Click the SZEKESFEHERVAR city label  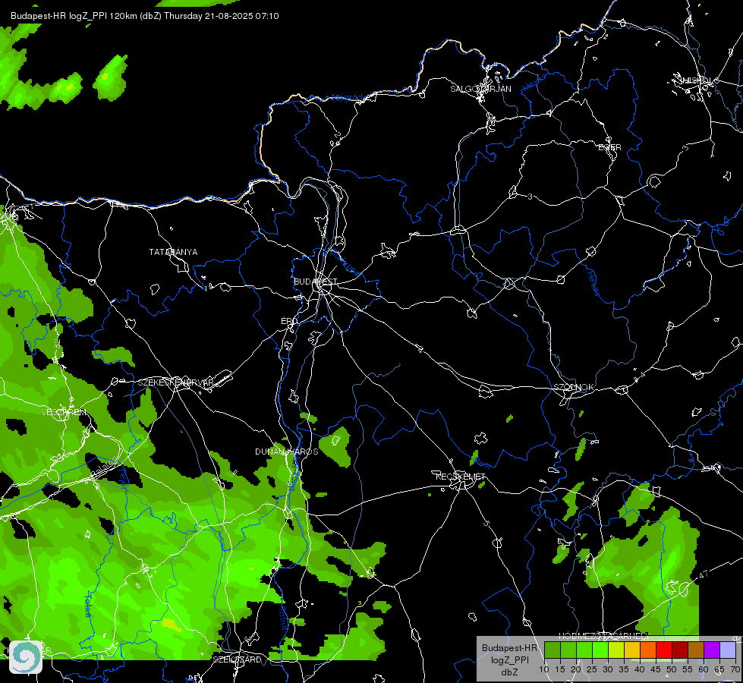(175, 382)
